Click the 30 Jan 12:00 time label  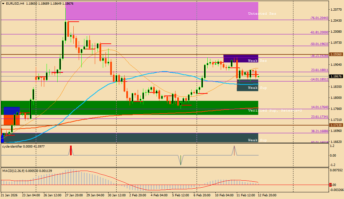[x=117, y=195]
